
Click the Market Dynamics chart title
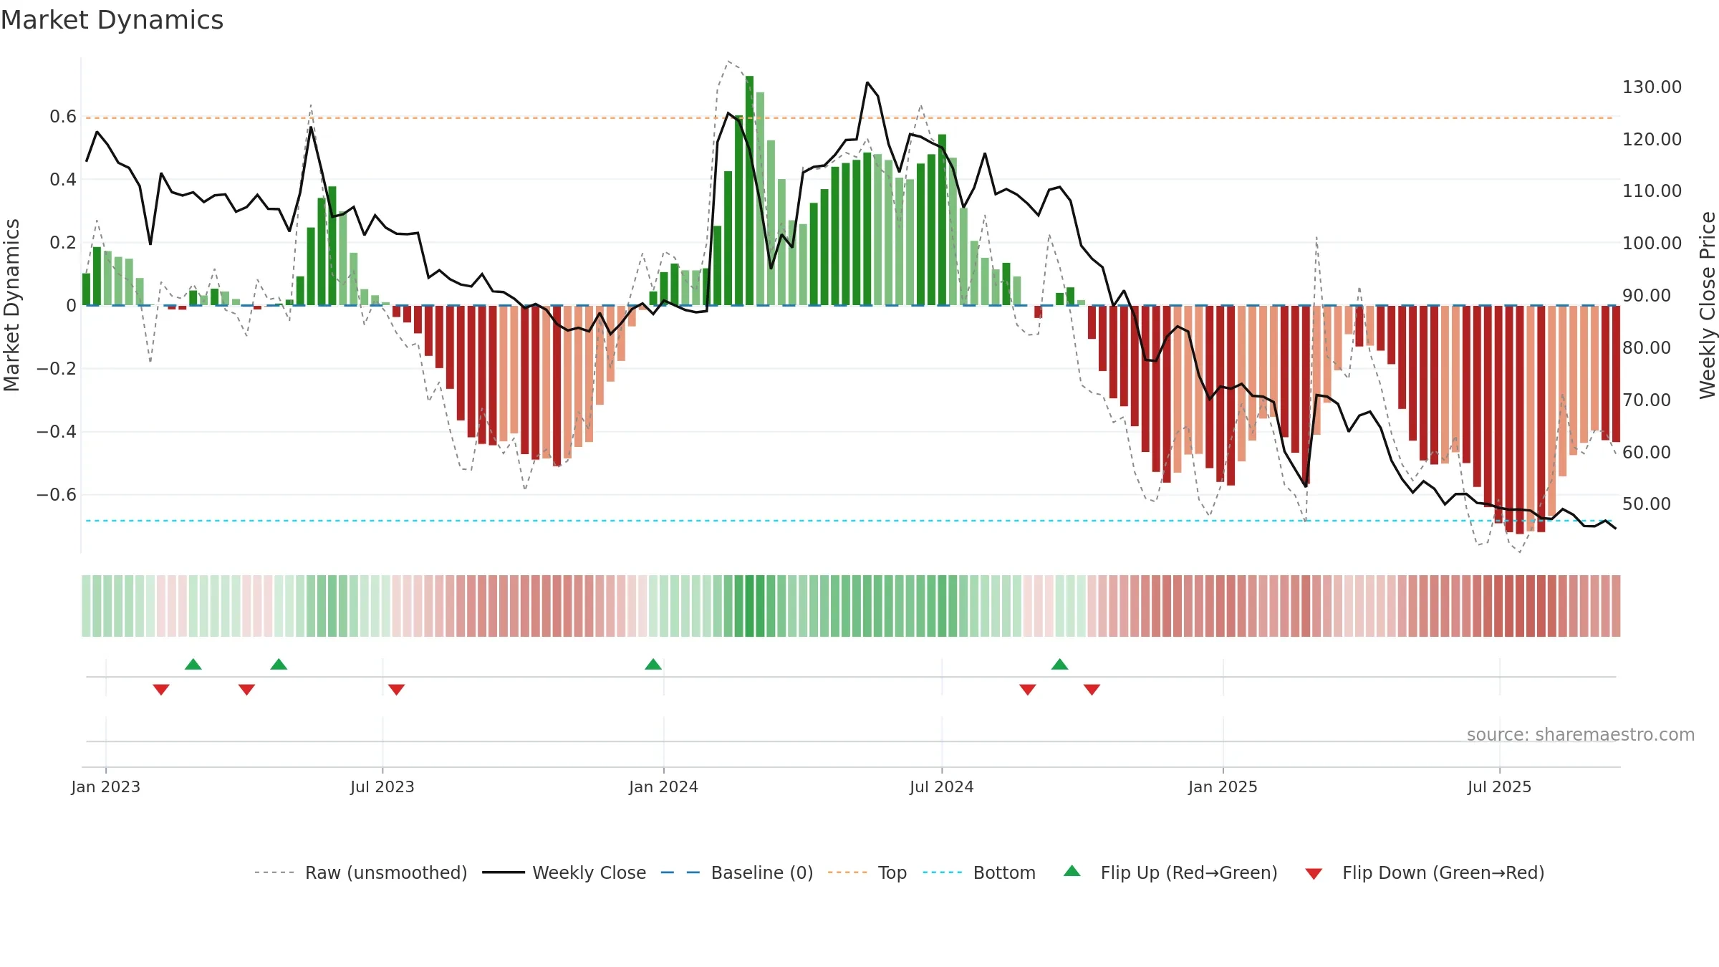tap(112, 20)
